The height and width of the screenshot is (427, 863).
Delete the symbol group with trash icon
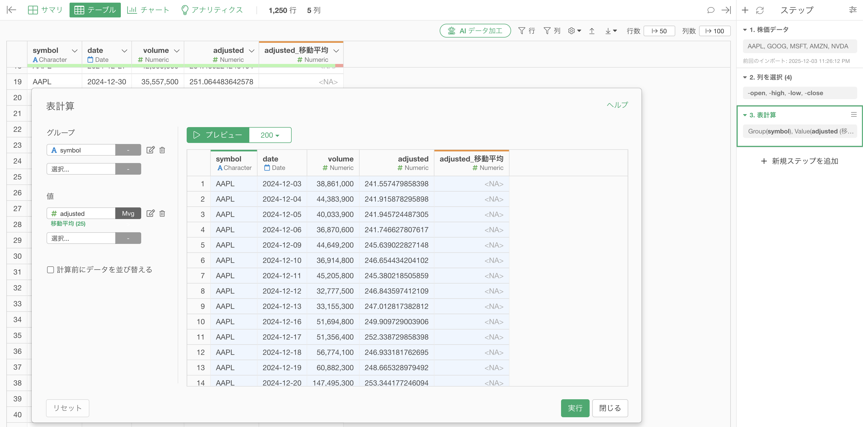coord(162,150)
